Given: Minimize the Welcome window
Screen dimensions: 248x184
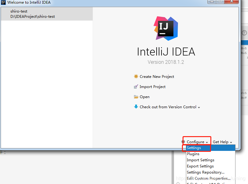Looking at the screenshot, I should 212,2.
